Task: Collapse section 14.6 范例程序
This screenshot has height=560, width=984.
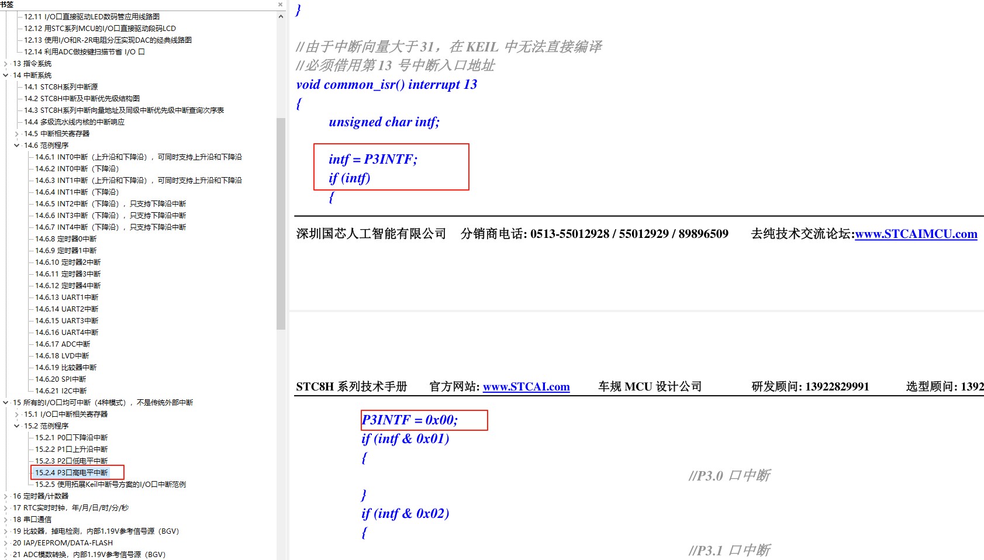Action: coord(17,146)
